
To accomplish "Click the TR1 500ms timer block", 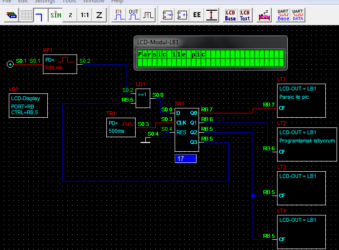I will point(120,127).
